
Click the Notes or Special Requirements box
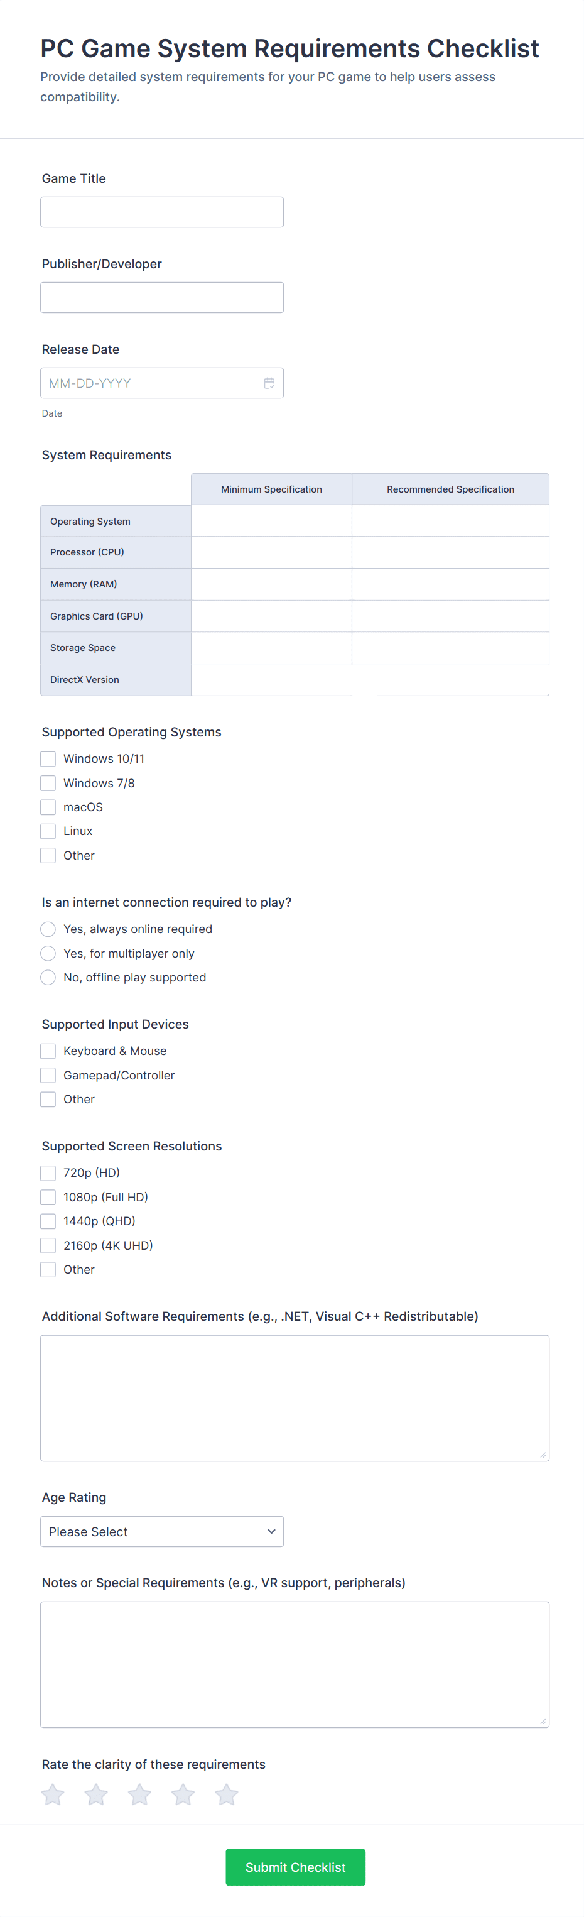[295, 1664]
